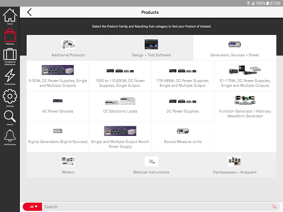Open Search magnifier in sidebar
The height and width of the screenshot is (212, 283).
[10, 118]
